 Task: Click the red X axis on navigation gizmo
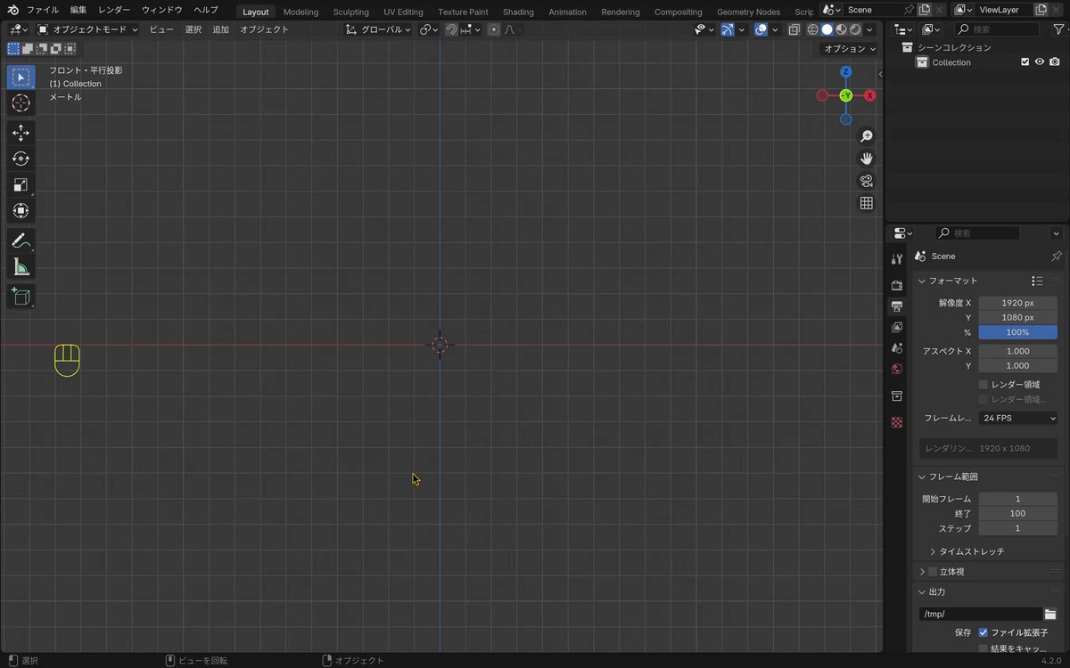point(870,95)
